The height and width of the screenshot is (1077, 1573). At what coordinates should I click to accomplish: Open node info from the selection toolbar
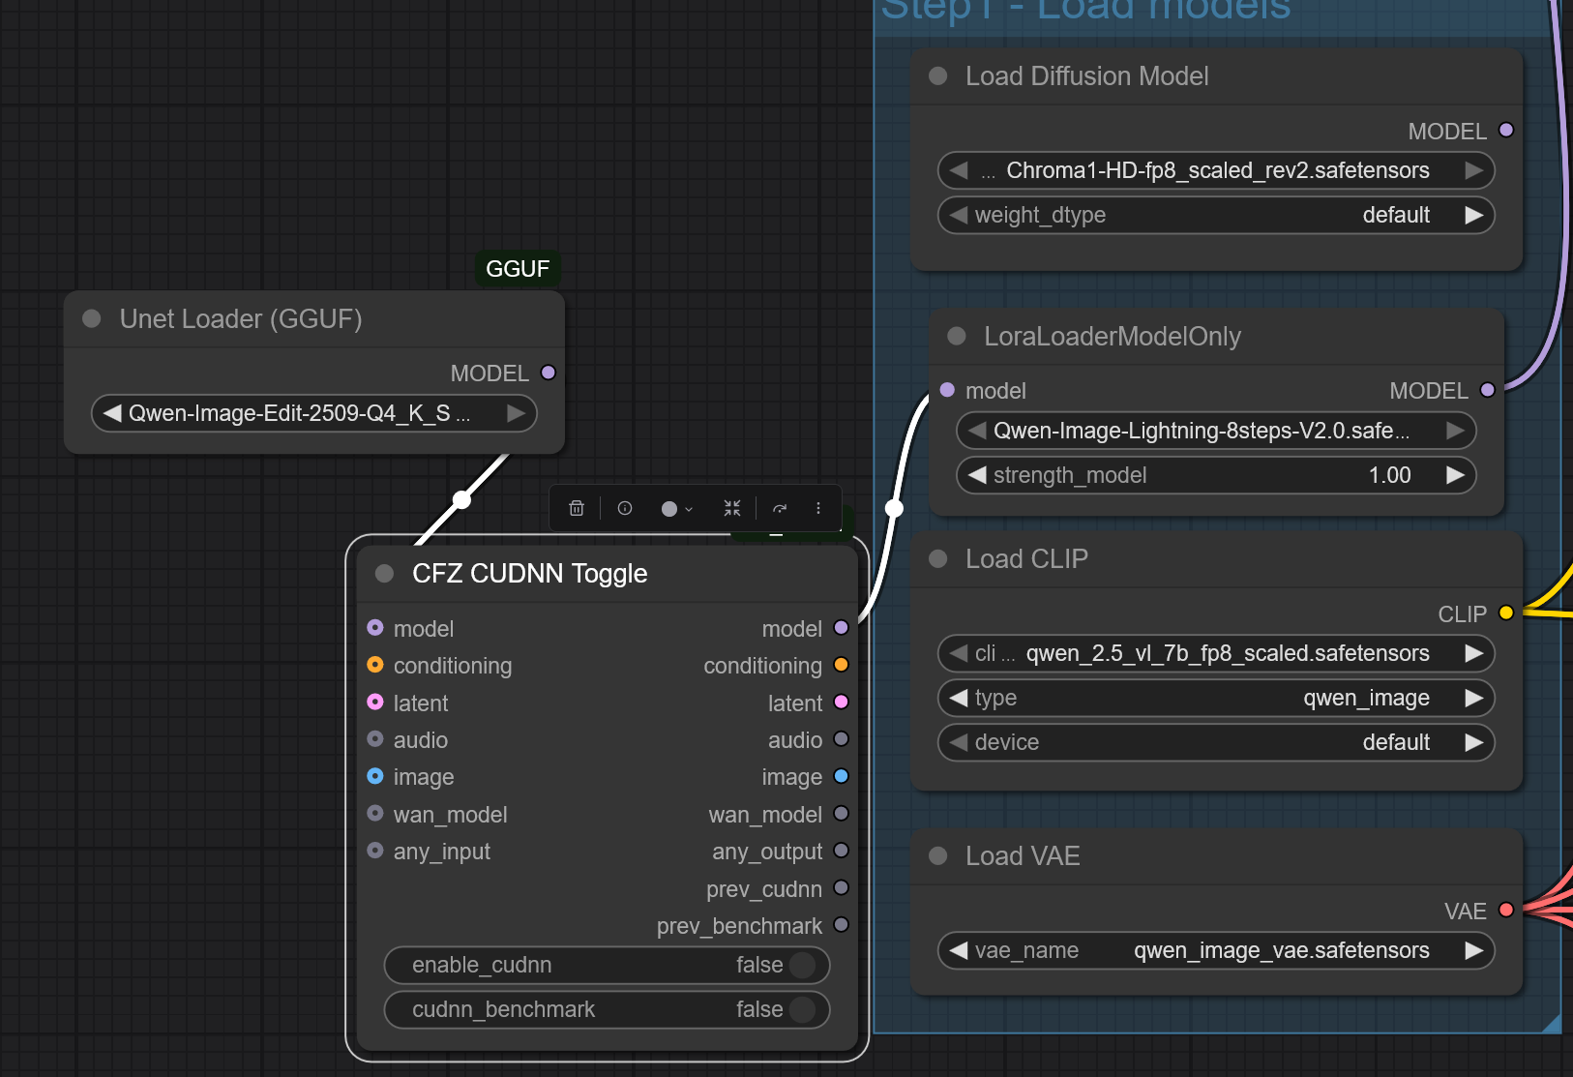point(625,508)
